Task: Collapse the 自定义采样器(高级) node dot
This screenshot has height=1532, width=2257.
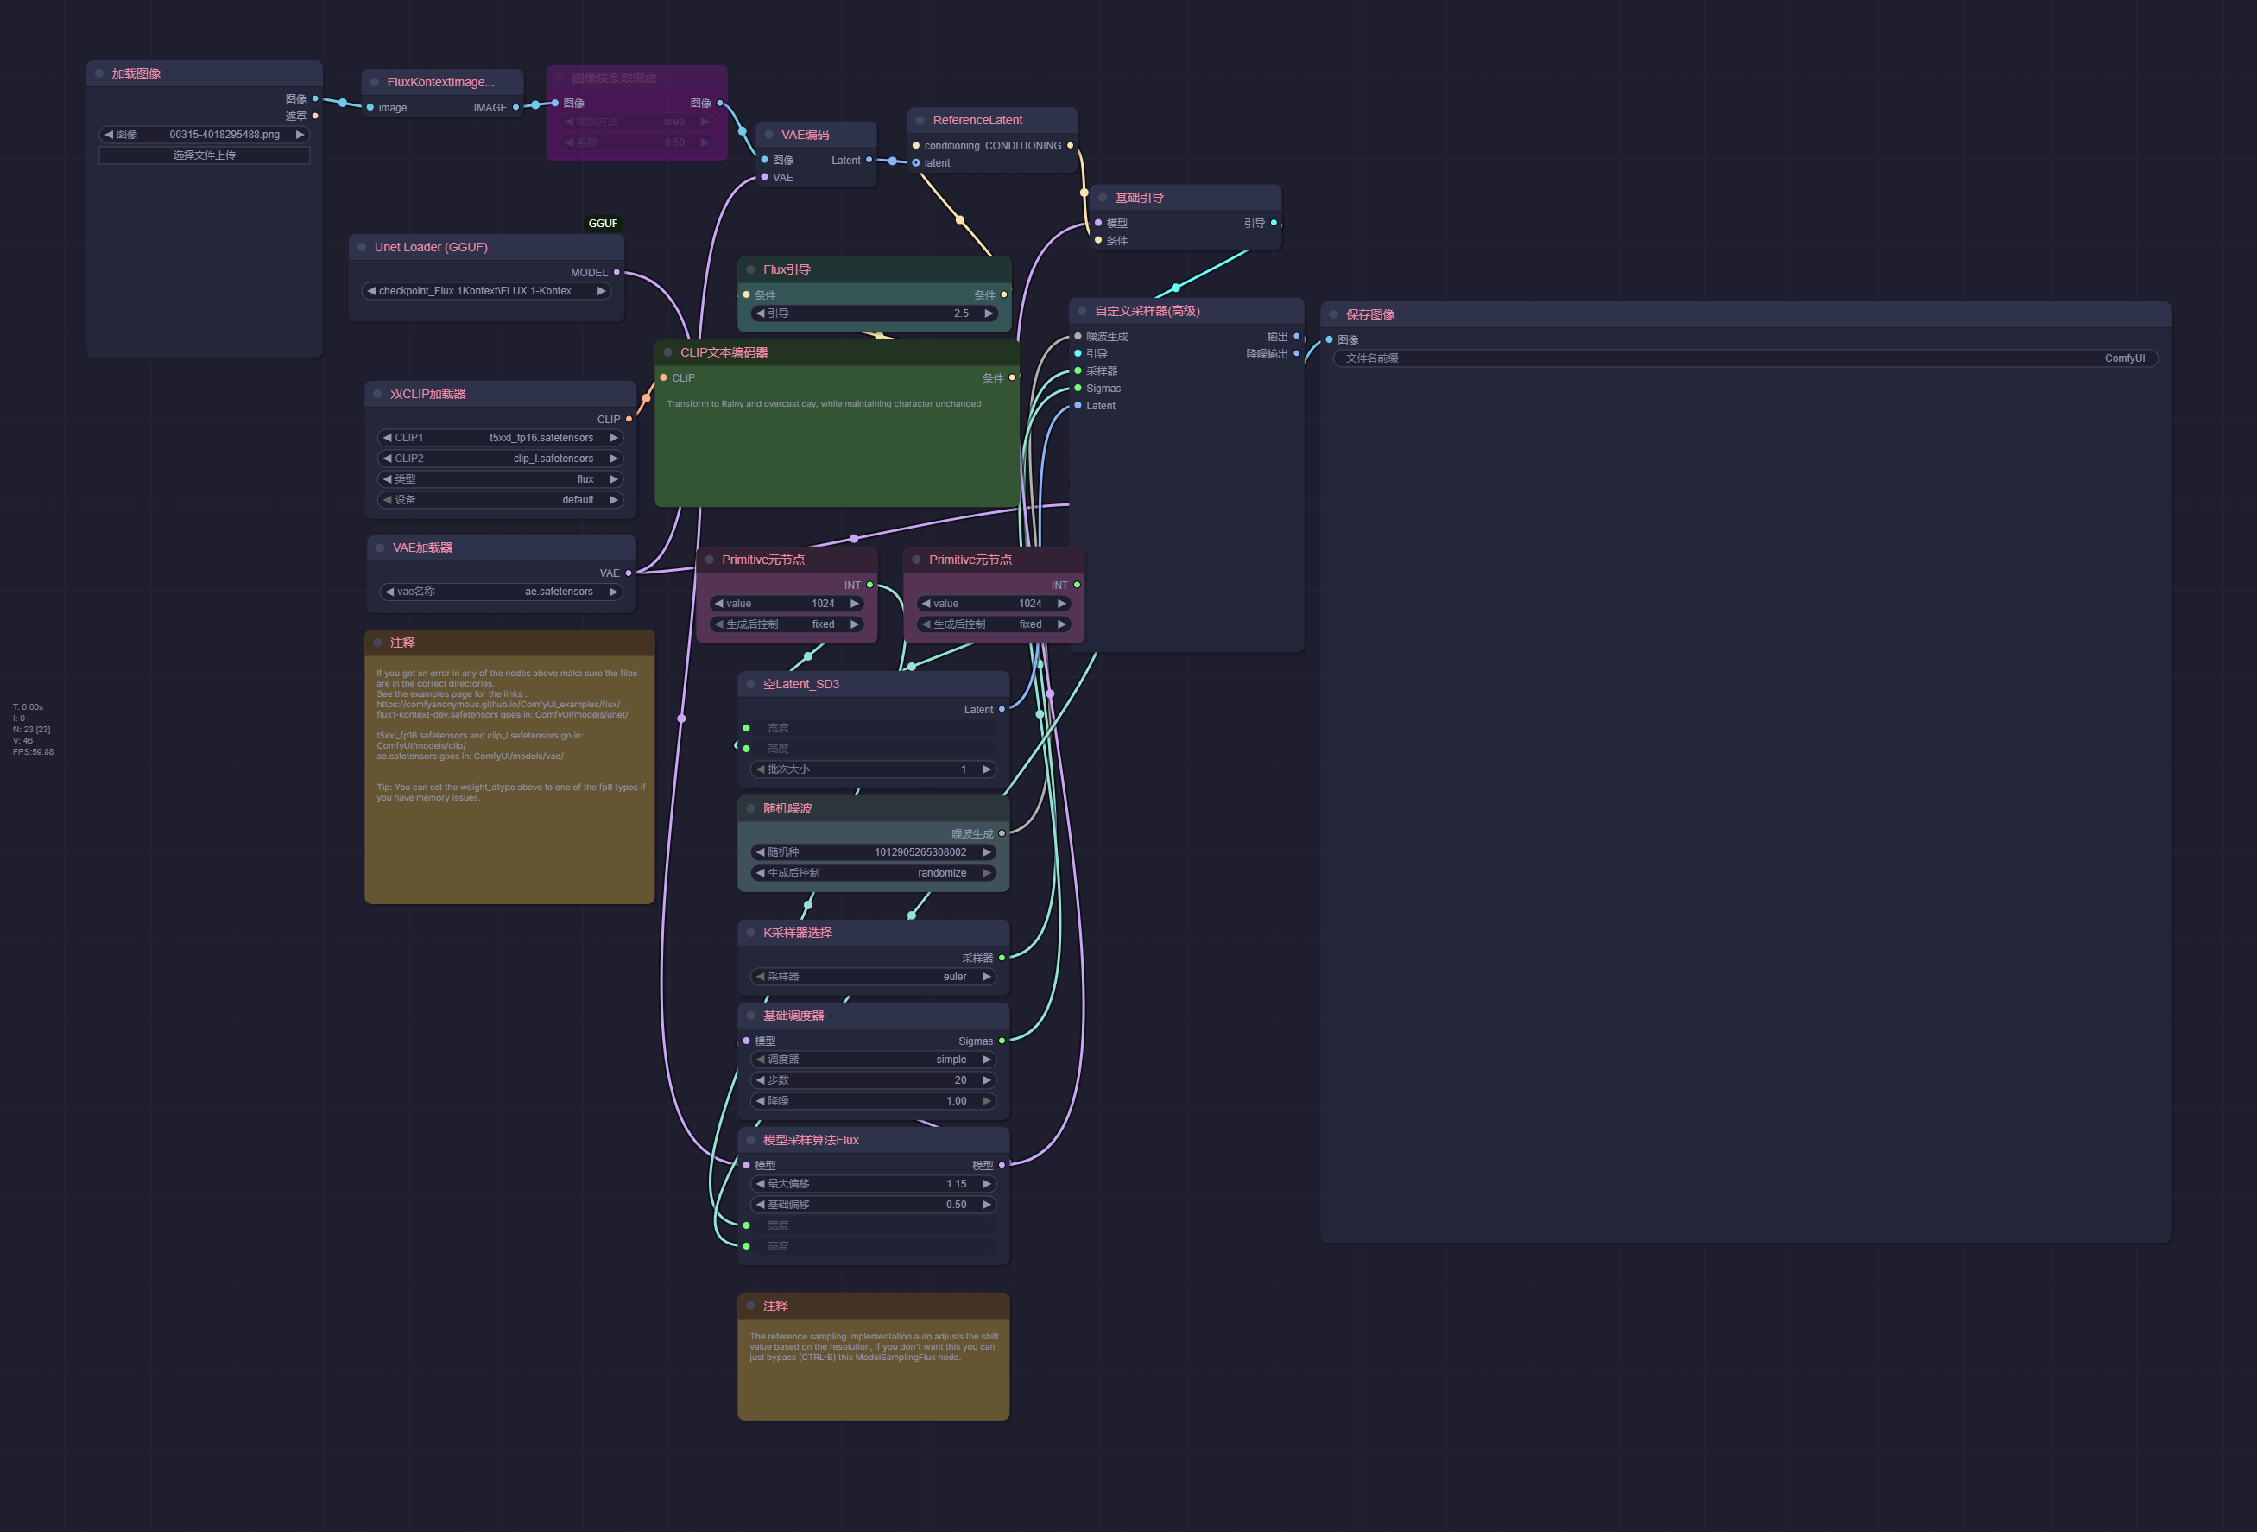Action: [x=1081, y=311]
